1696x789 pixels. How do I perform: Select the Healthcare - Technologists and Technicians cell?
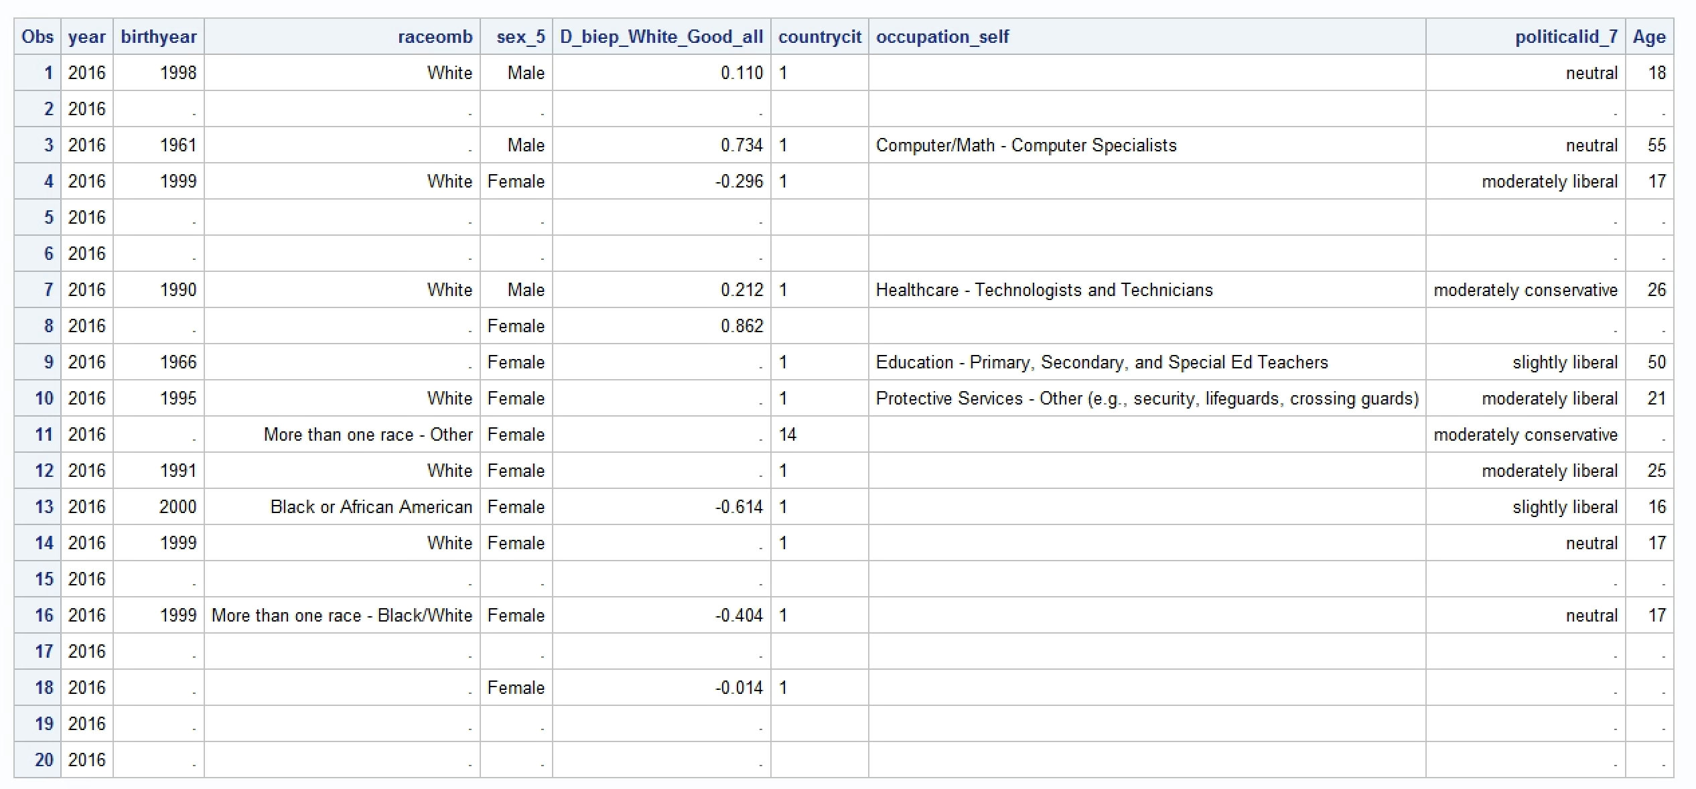click(1044, 290)
